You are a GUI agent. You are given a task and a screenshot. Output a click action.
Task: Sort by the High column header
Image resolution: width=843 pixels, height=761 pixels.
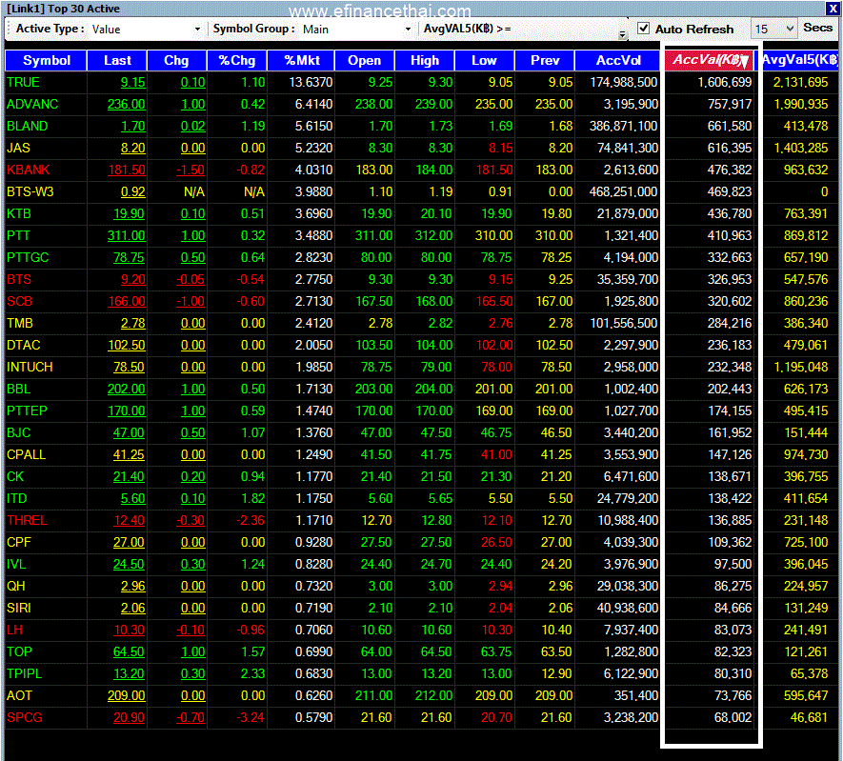(x=425, y=60)
